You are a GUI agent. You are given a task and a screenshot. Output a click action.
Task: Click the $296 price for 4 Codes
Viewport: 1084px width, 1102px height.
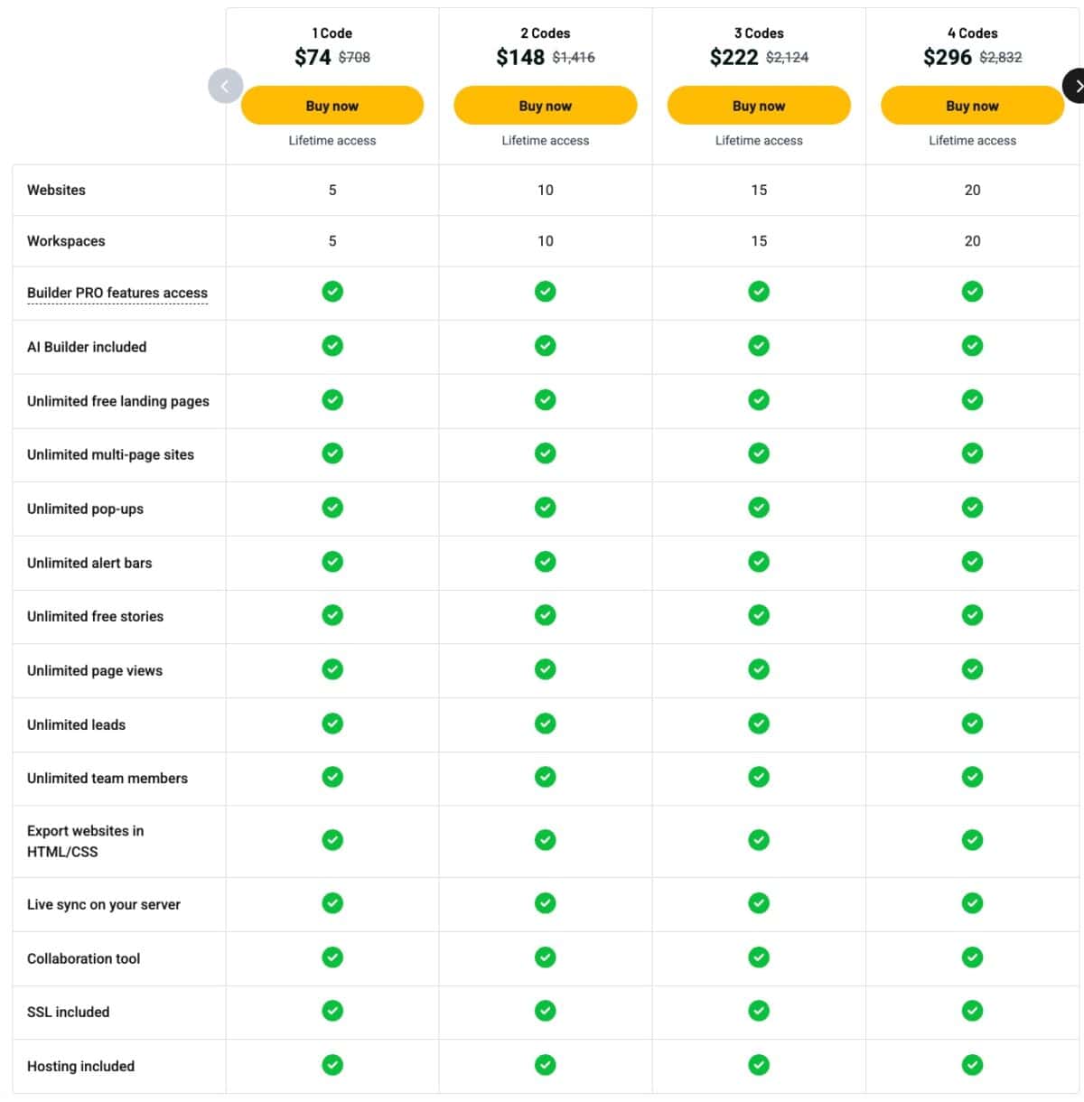[948, 57]
